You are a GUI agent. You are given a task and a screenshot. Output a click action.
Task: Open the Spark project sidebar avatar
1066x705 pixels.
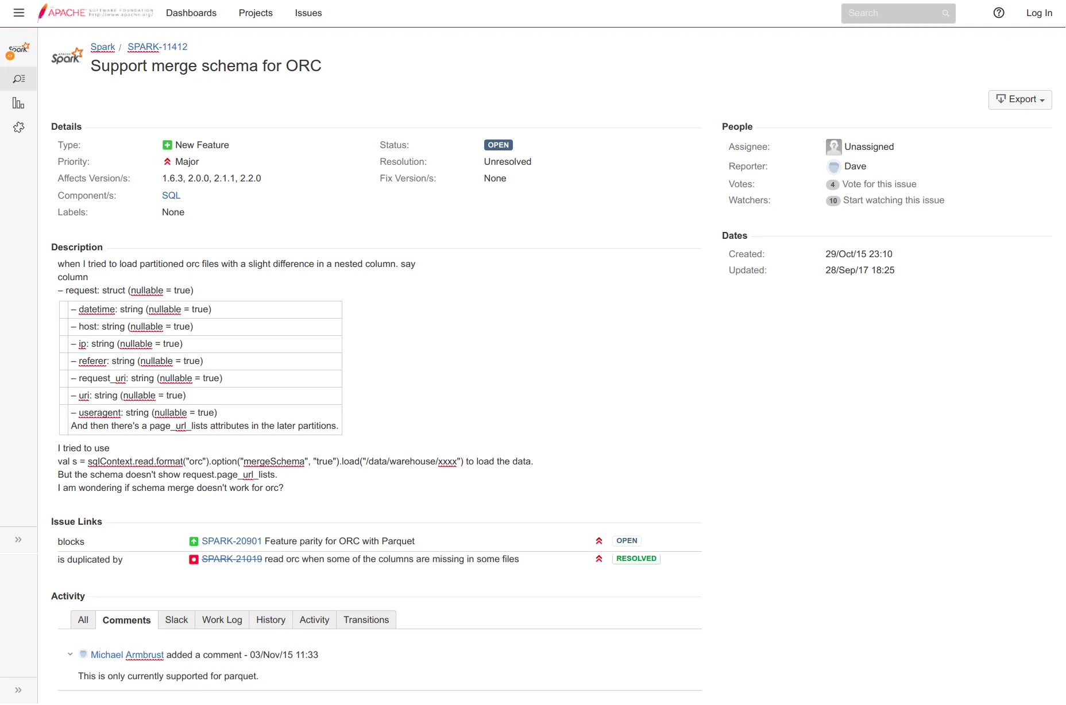point(18,51)
